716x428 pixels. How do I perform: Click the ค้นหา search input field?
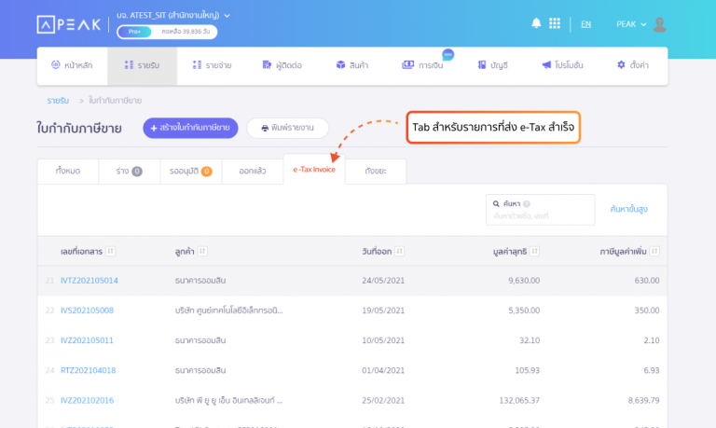click(540, 210)
